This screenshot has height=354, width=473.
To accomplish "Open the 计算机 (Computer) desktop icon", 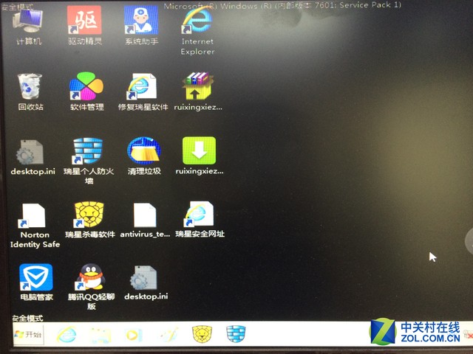I will coord(28,27).
